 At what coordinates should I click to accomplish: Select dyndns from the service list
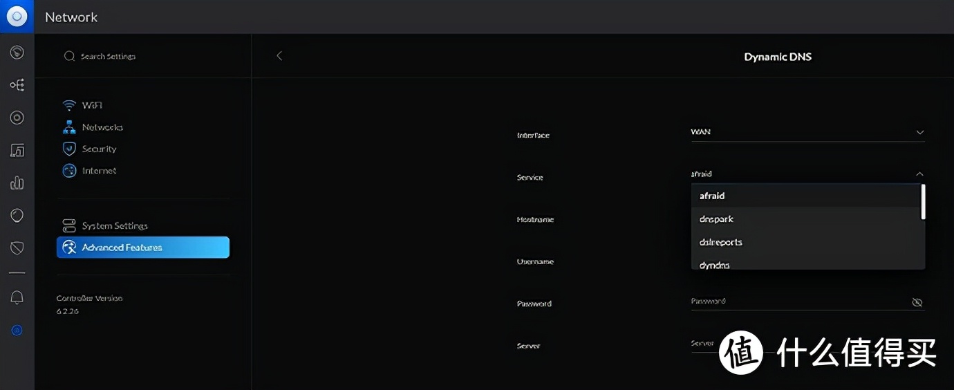(806, 262)
